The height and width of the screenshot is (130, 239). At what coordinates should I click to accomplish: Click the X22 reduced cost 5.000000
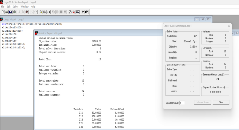119,127
